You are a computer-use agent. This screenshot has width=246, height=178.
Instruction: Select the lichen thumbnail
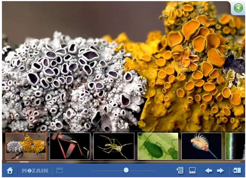click(x=26, y=146)
